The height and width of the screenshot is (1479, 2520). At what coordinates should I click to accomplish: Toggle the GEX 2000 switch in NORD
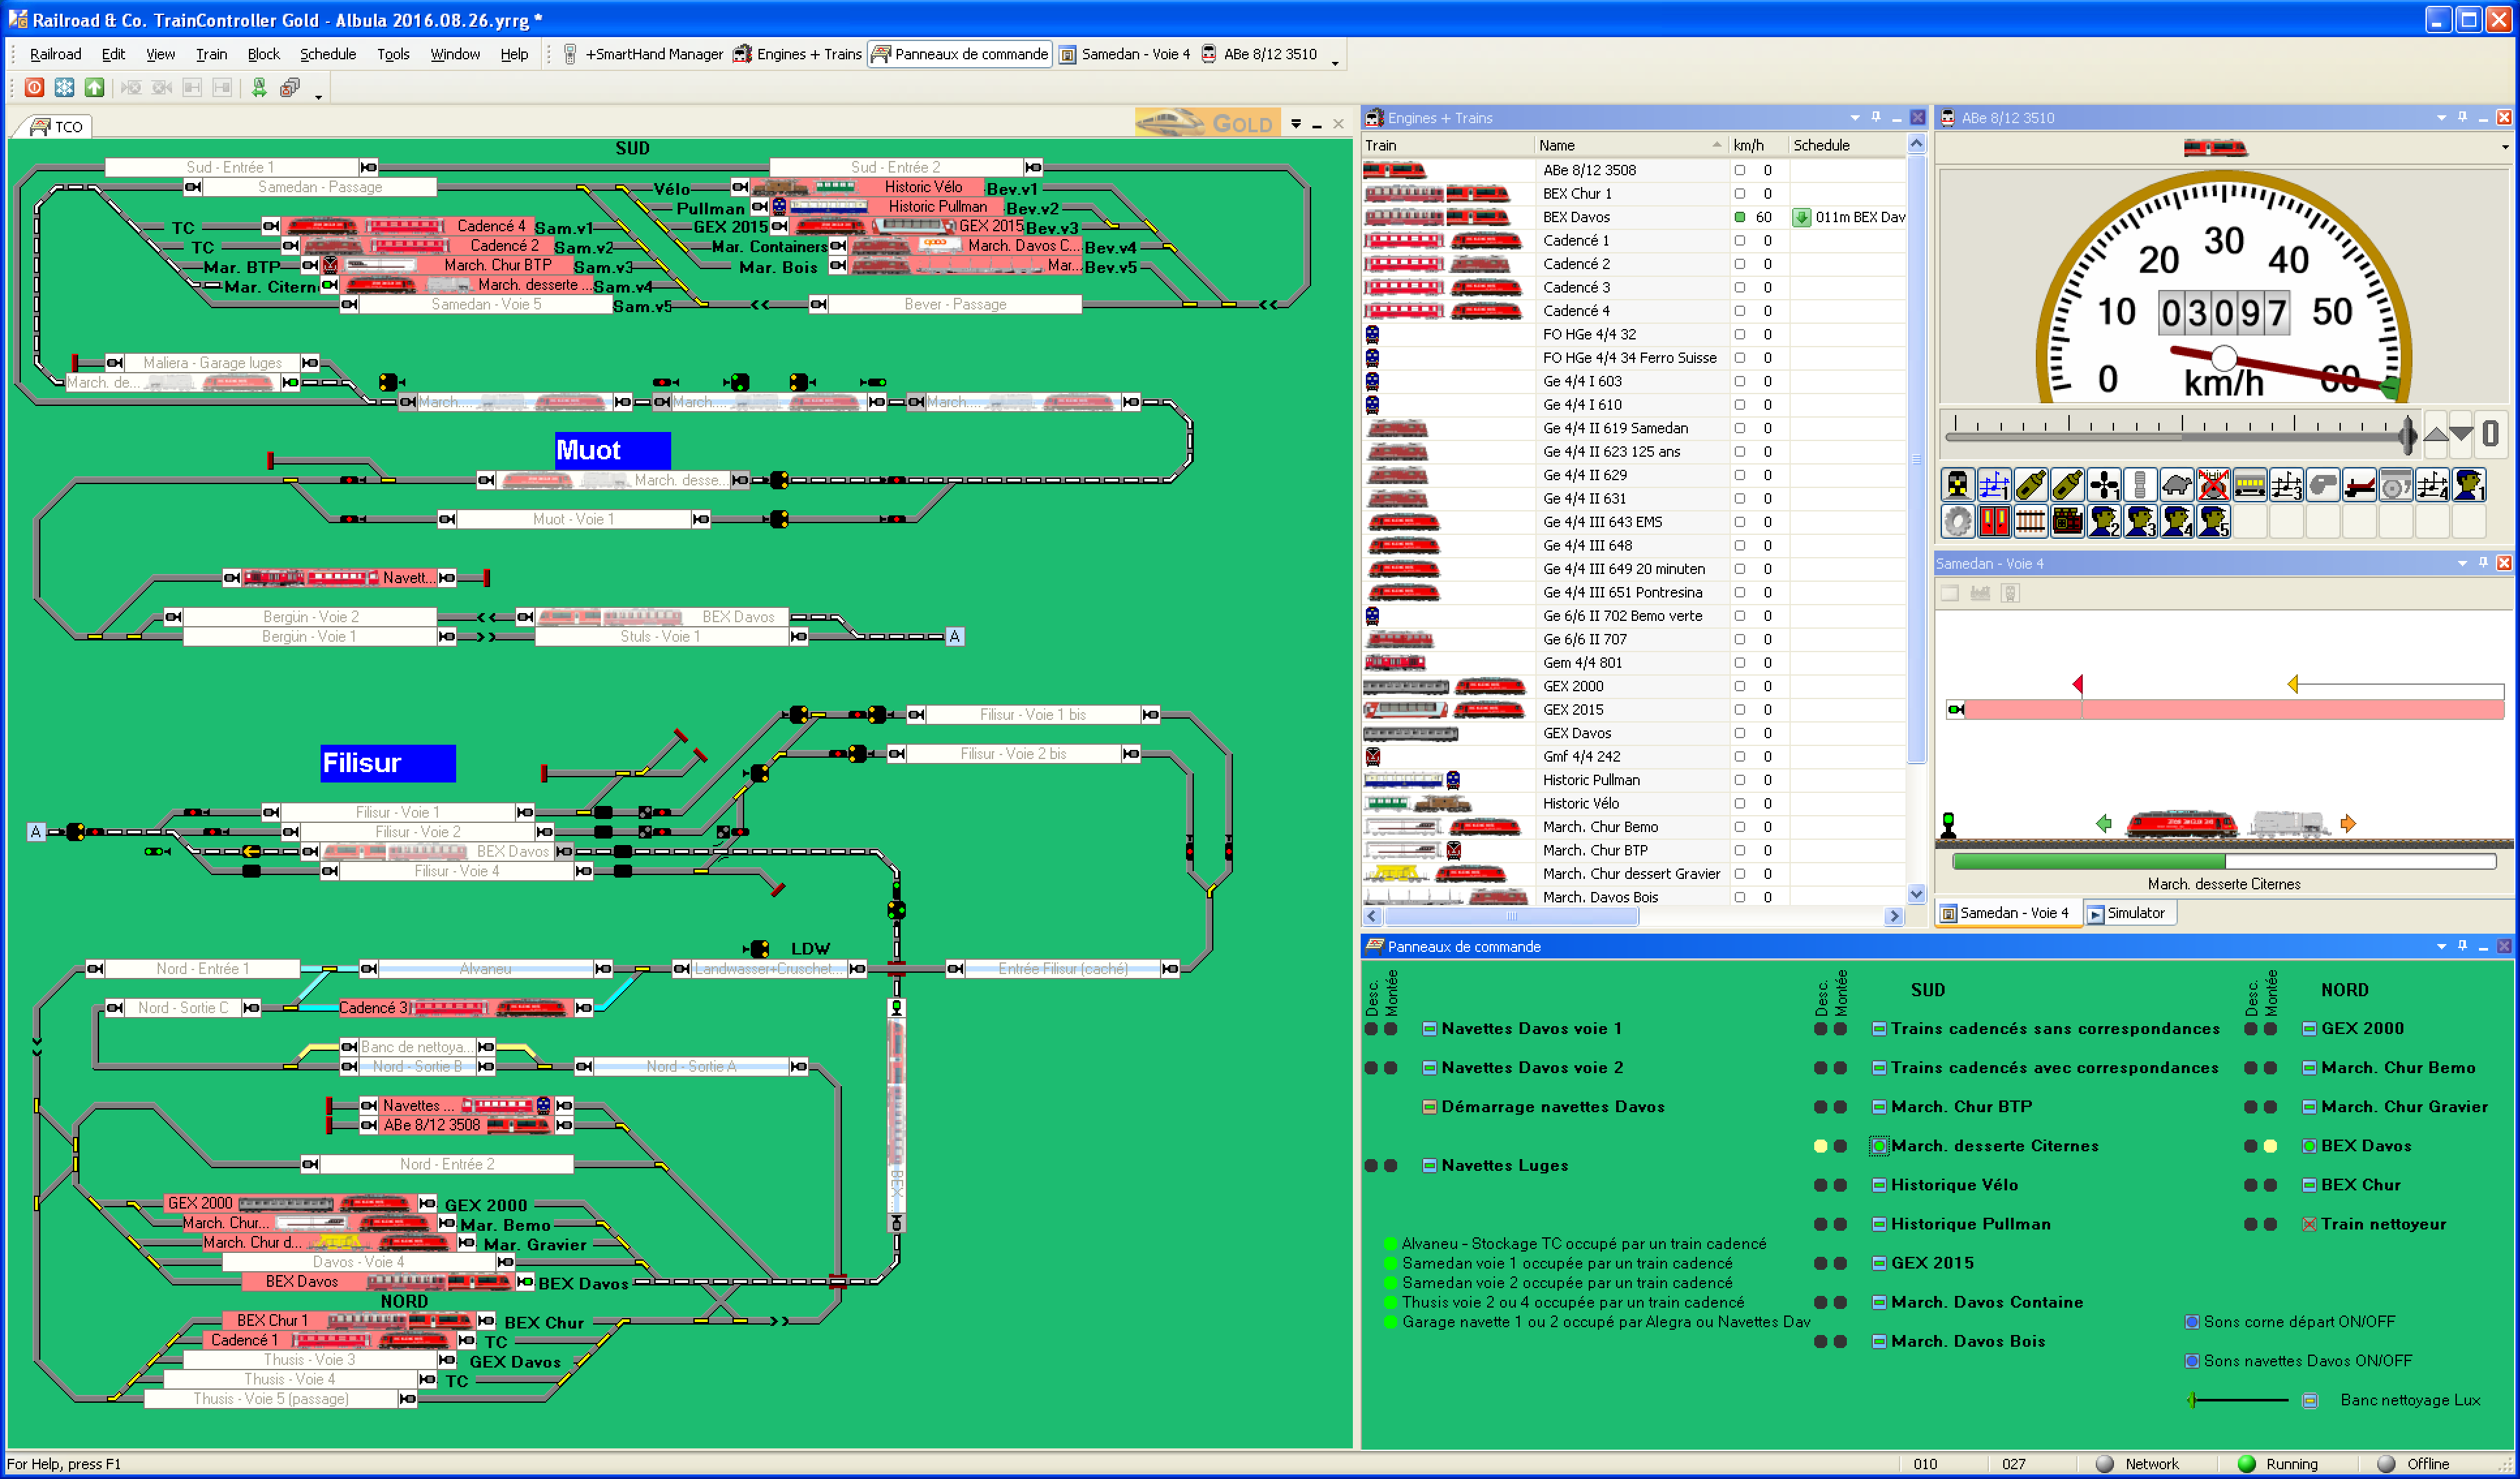click(x=2309, y=1028)
